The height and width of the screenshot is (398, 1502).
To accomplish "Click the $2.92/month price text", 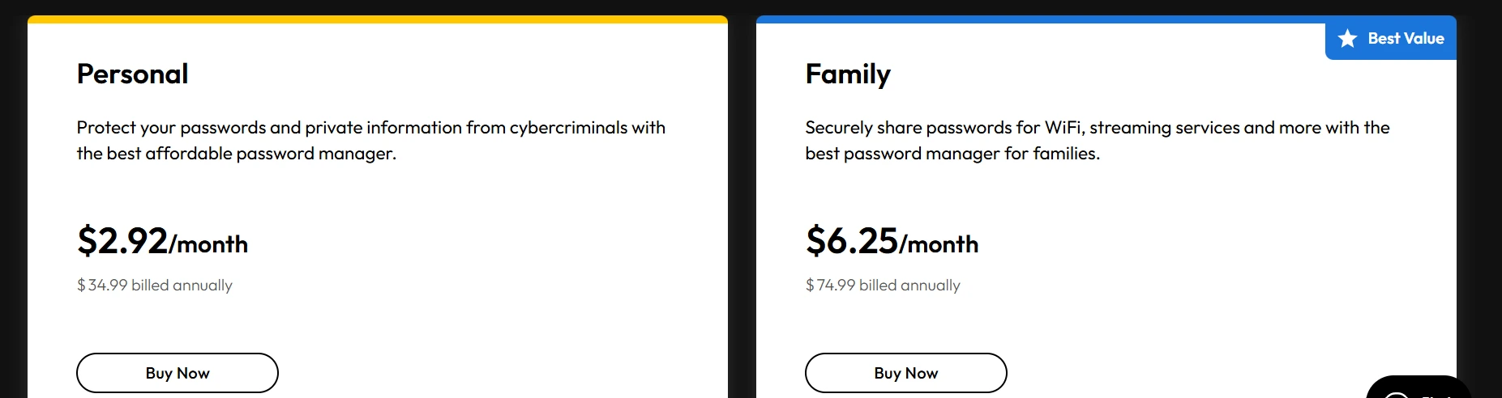I will pos(162,240).
